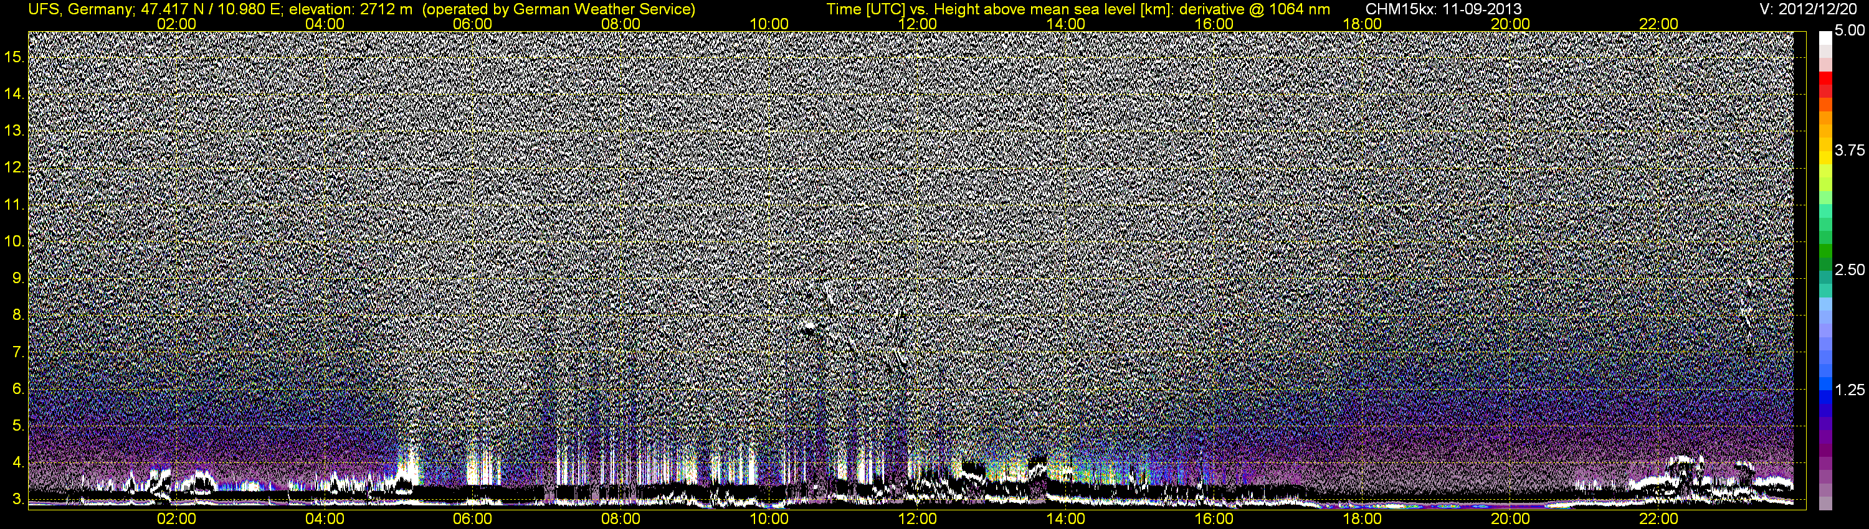
Task: Click the '02:00' label on the bottom time axis
Action: pos(176,519)
